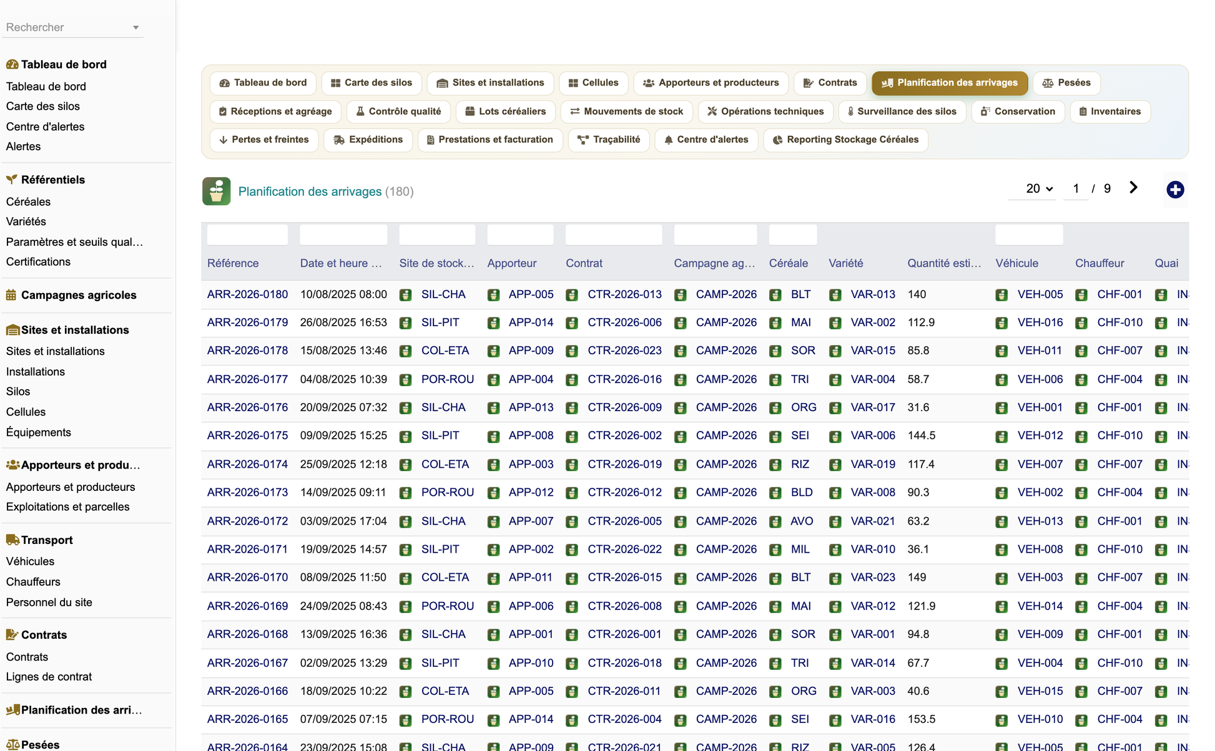Click the add new arrival plus icon
The image size is (1215, 751).
1175,190
